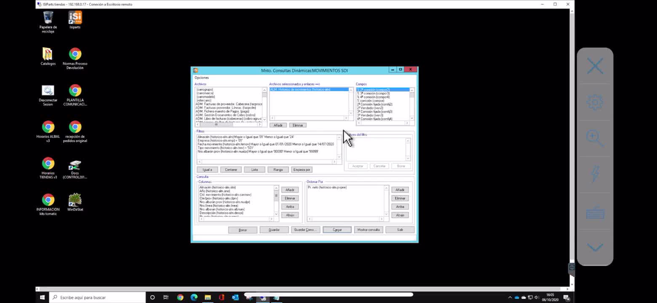The image size is (657, 303).
Task: Open Horarios TIENDAS v3 shortcut
Action: pyautogui.click(x=48, y=168)
